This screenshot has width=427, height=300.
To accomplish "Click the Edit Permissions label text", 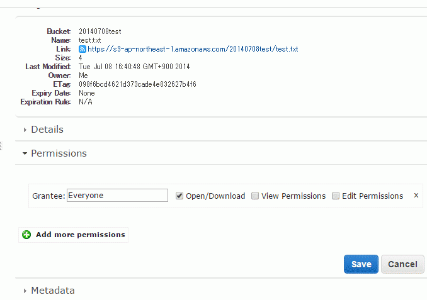I will coord(373,196).
